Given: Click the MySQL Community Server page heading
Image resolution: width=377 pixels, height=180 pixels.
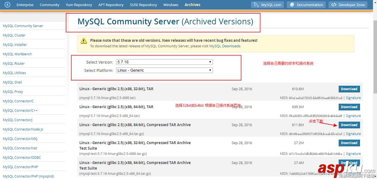Looking at the screenshot, I should pos(165,22).
